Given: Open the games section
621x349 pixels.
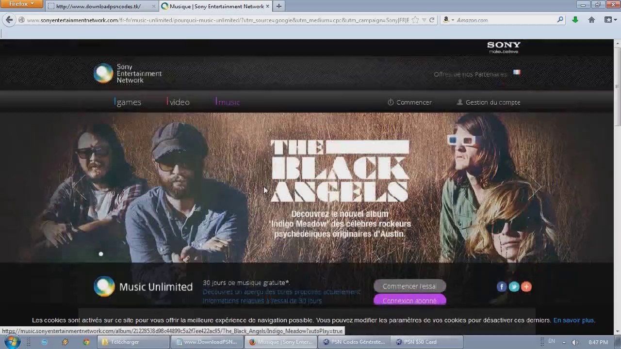Looking at the screenshot, I should (x=128, y=102).
